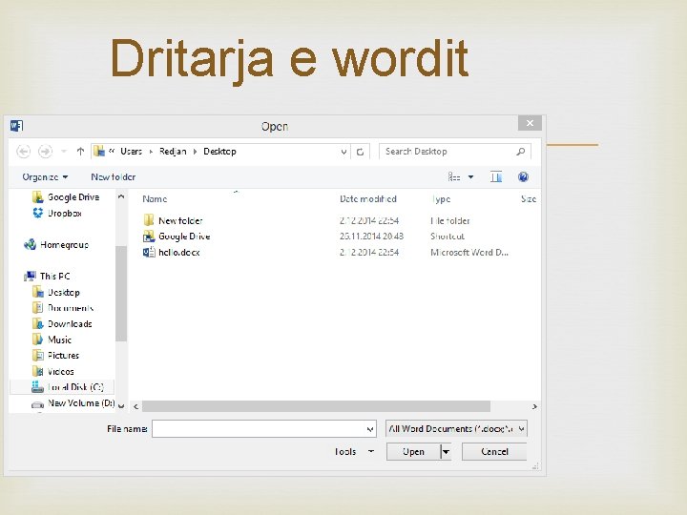Select Dropbox in the navigation pane

pos(57,214)
